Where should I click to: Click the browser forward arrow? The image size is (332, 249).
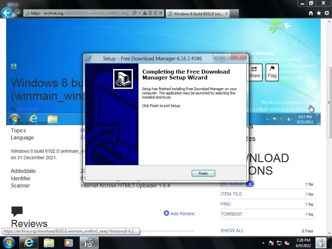18,13
